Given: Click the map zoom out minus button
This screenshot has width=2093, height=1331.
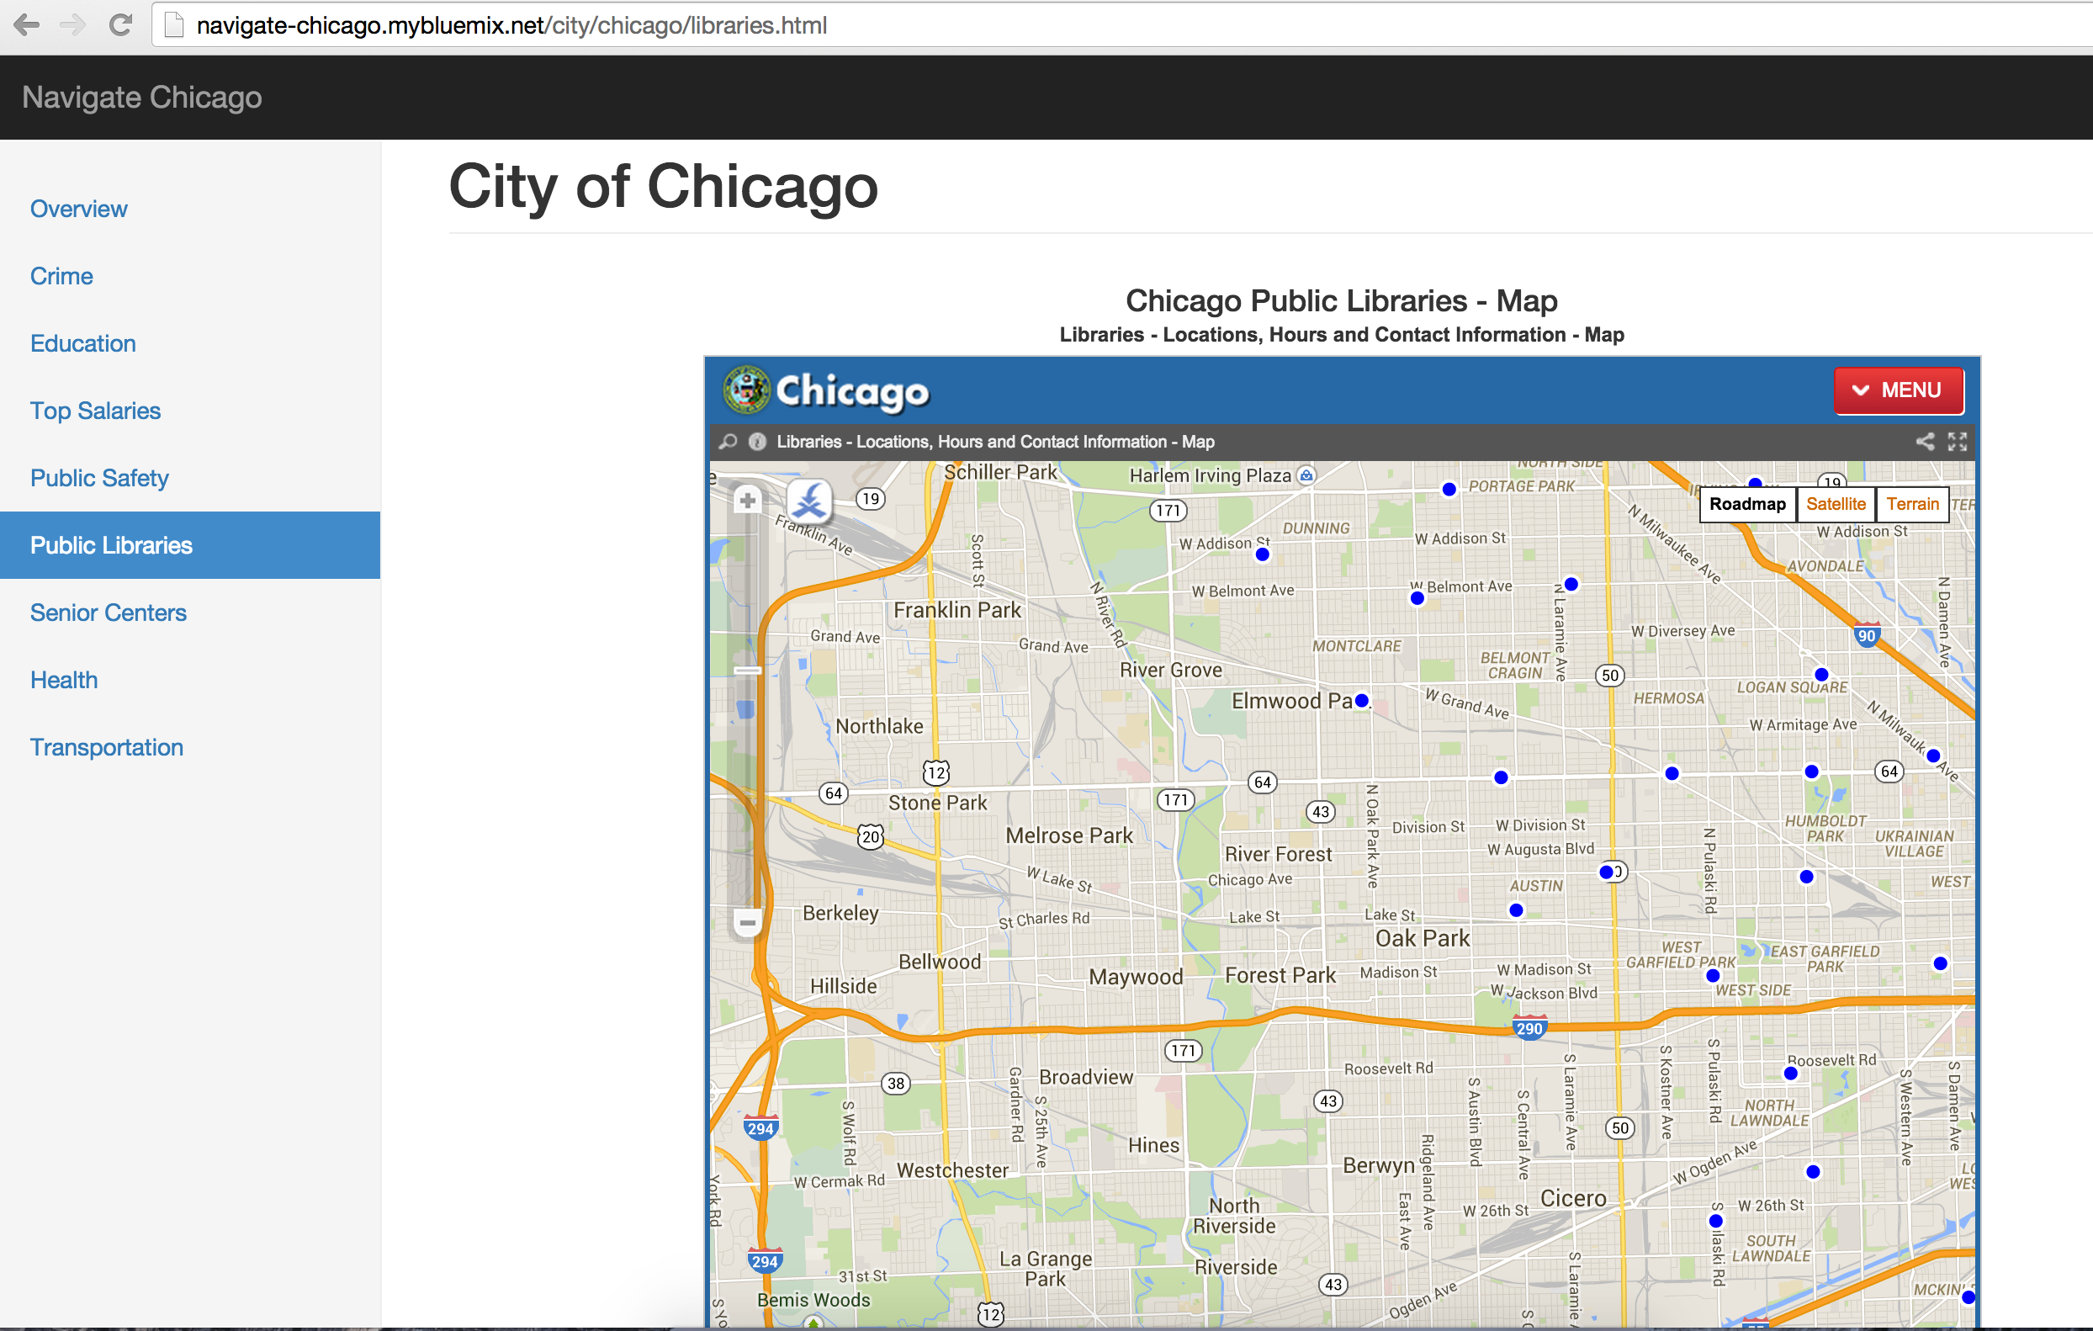Looking at the screenshot, I should click(747, 921).
